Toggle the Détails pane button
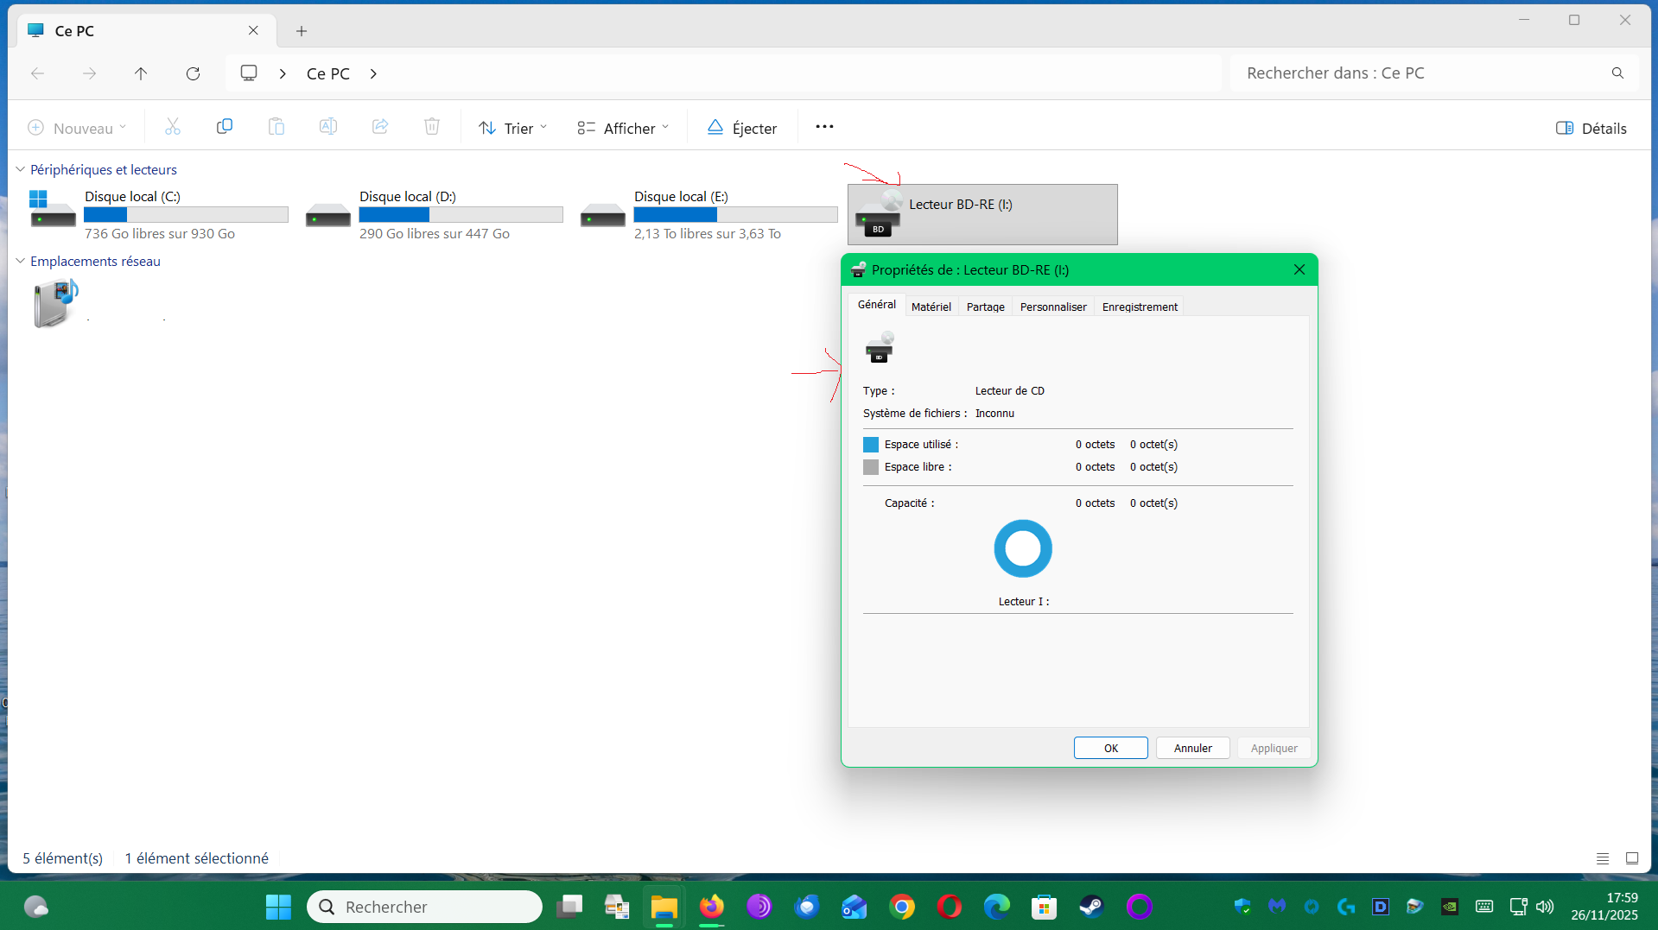 pyautogui.click(x=1591, y=128)
